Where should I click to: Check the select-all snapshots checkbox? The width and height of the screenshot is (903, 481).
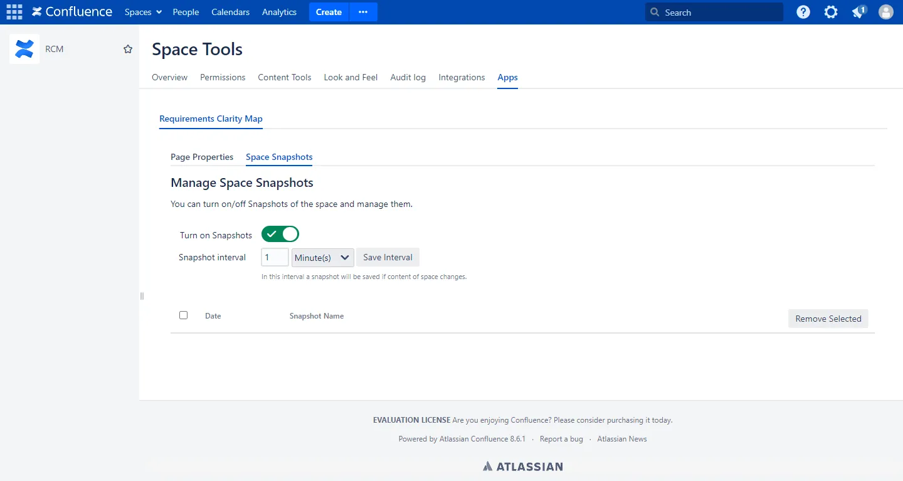183,315
